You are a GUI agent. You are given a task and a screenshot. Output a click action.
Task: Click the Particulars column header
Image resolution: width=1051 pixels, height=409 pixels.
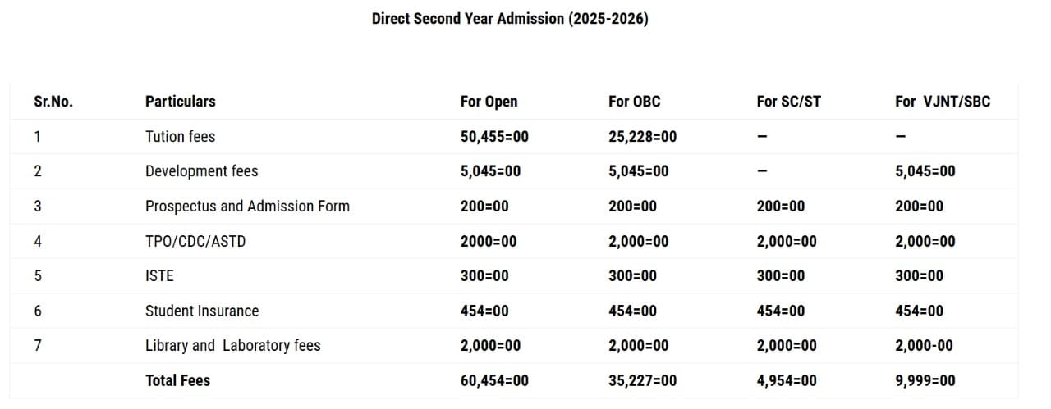pos(180,102)
